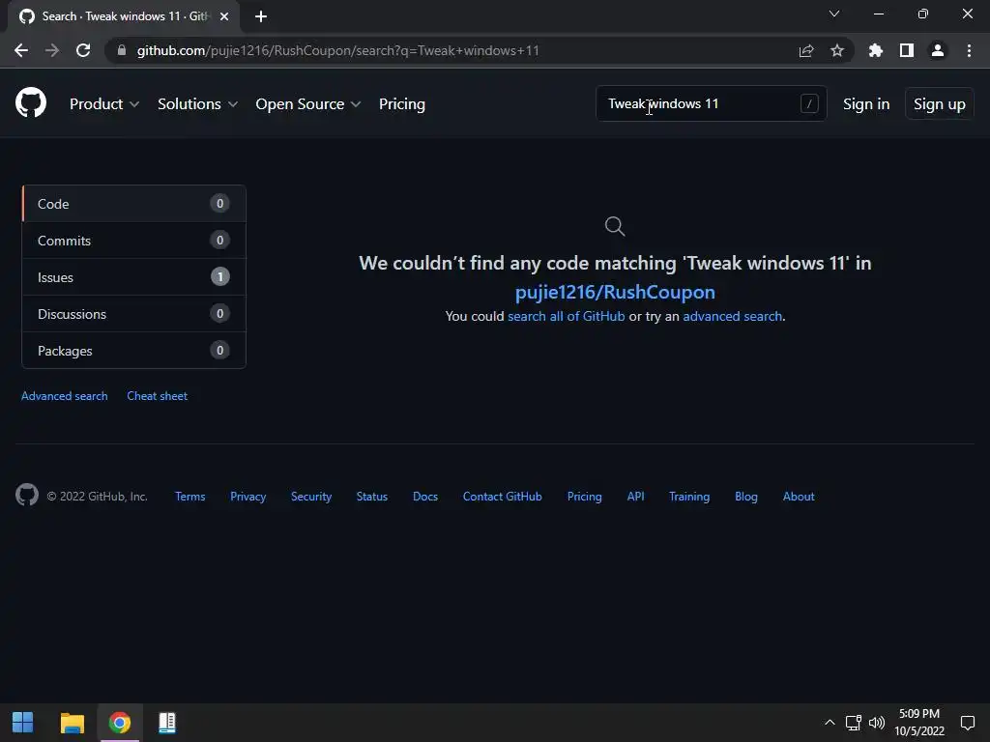Bookmark this page with star icon
990x742 pixels.
837,50
